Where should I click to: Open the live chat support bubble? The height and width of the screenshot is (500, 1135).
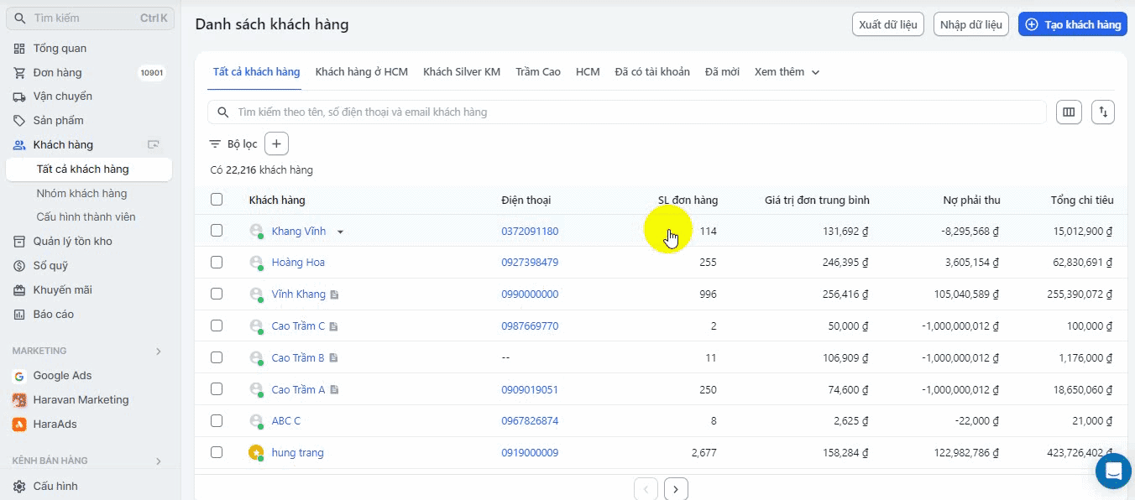[1113, 471]
